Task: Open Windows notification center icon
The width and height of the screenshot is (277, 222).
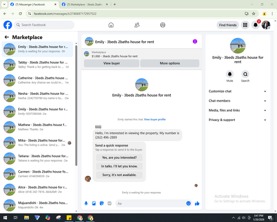Action: click(270, 218)
